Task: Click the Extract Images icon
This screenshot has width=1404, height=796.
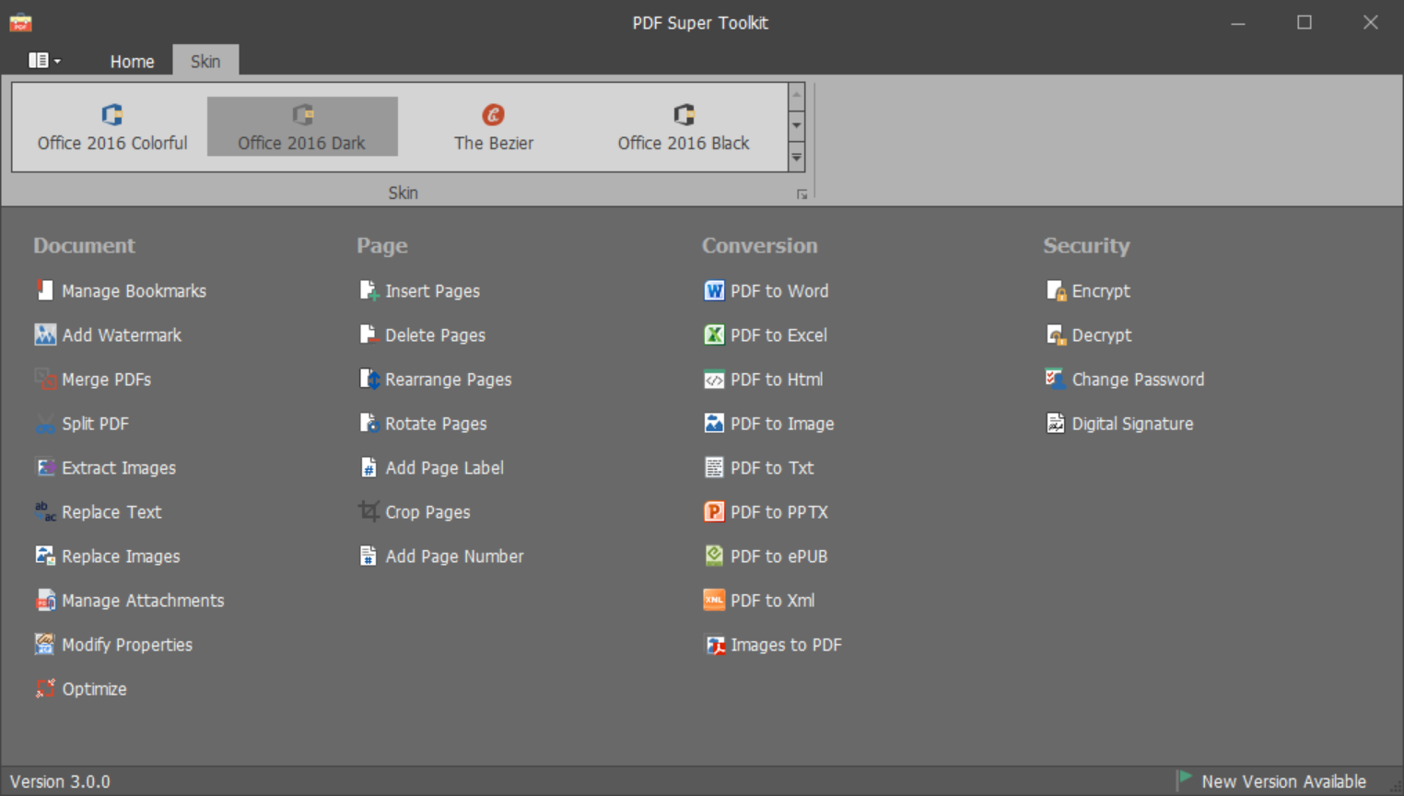Action: point(45,468)
